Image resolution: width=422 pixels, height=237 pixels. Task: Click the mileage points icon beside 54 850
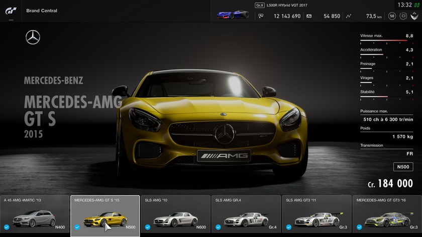308,16
